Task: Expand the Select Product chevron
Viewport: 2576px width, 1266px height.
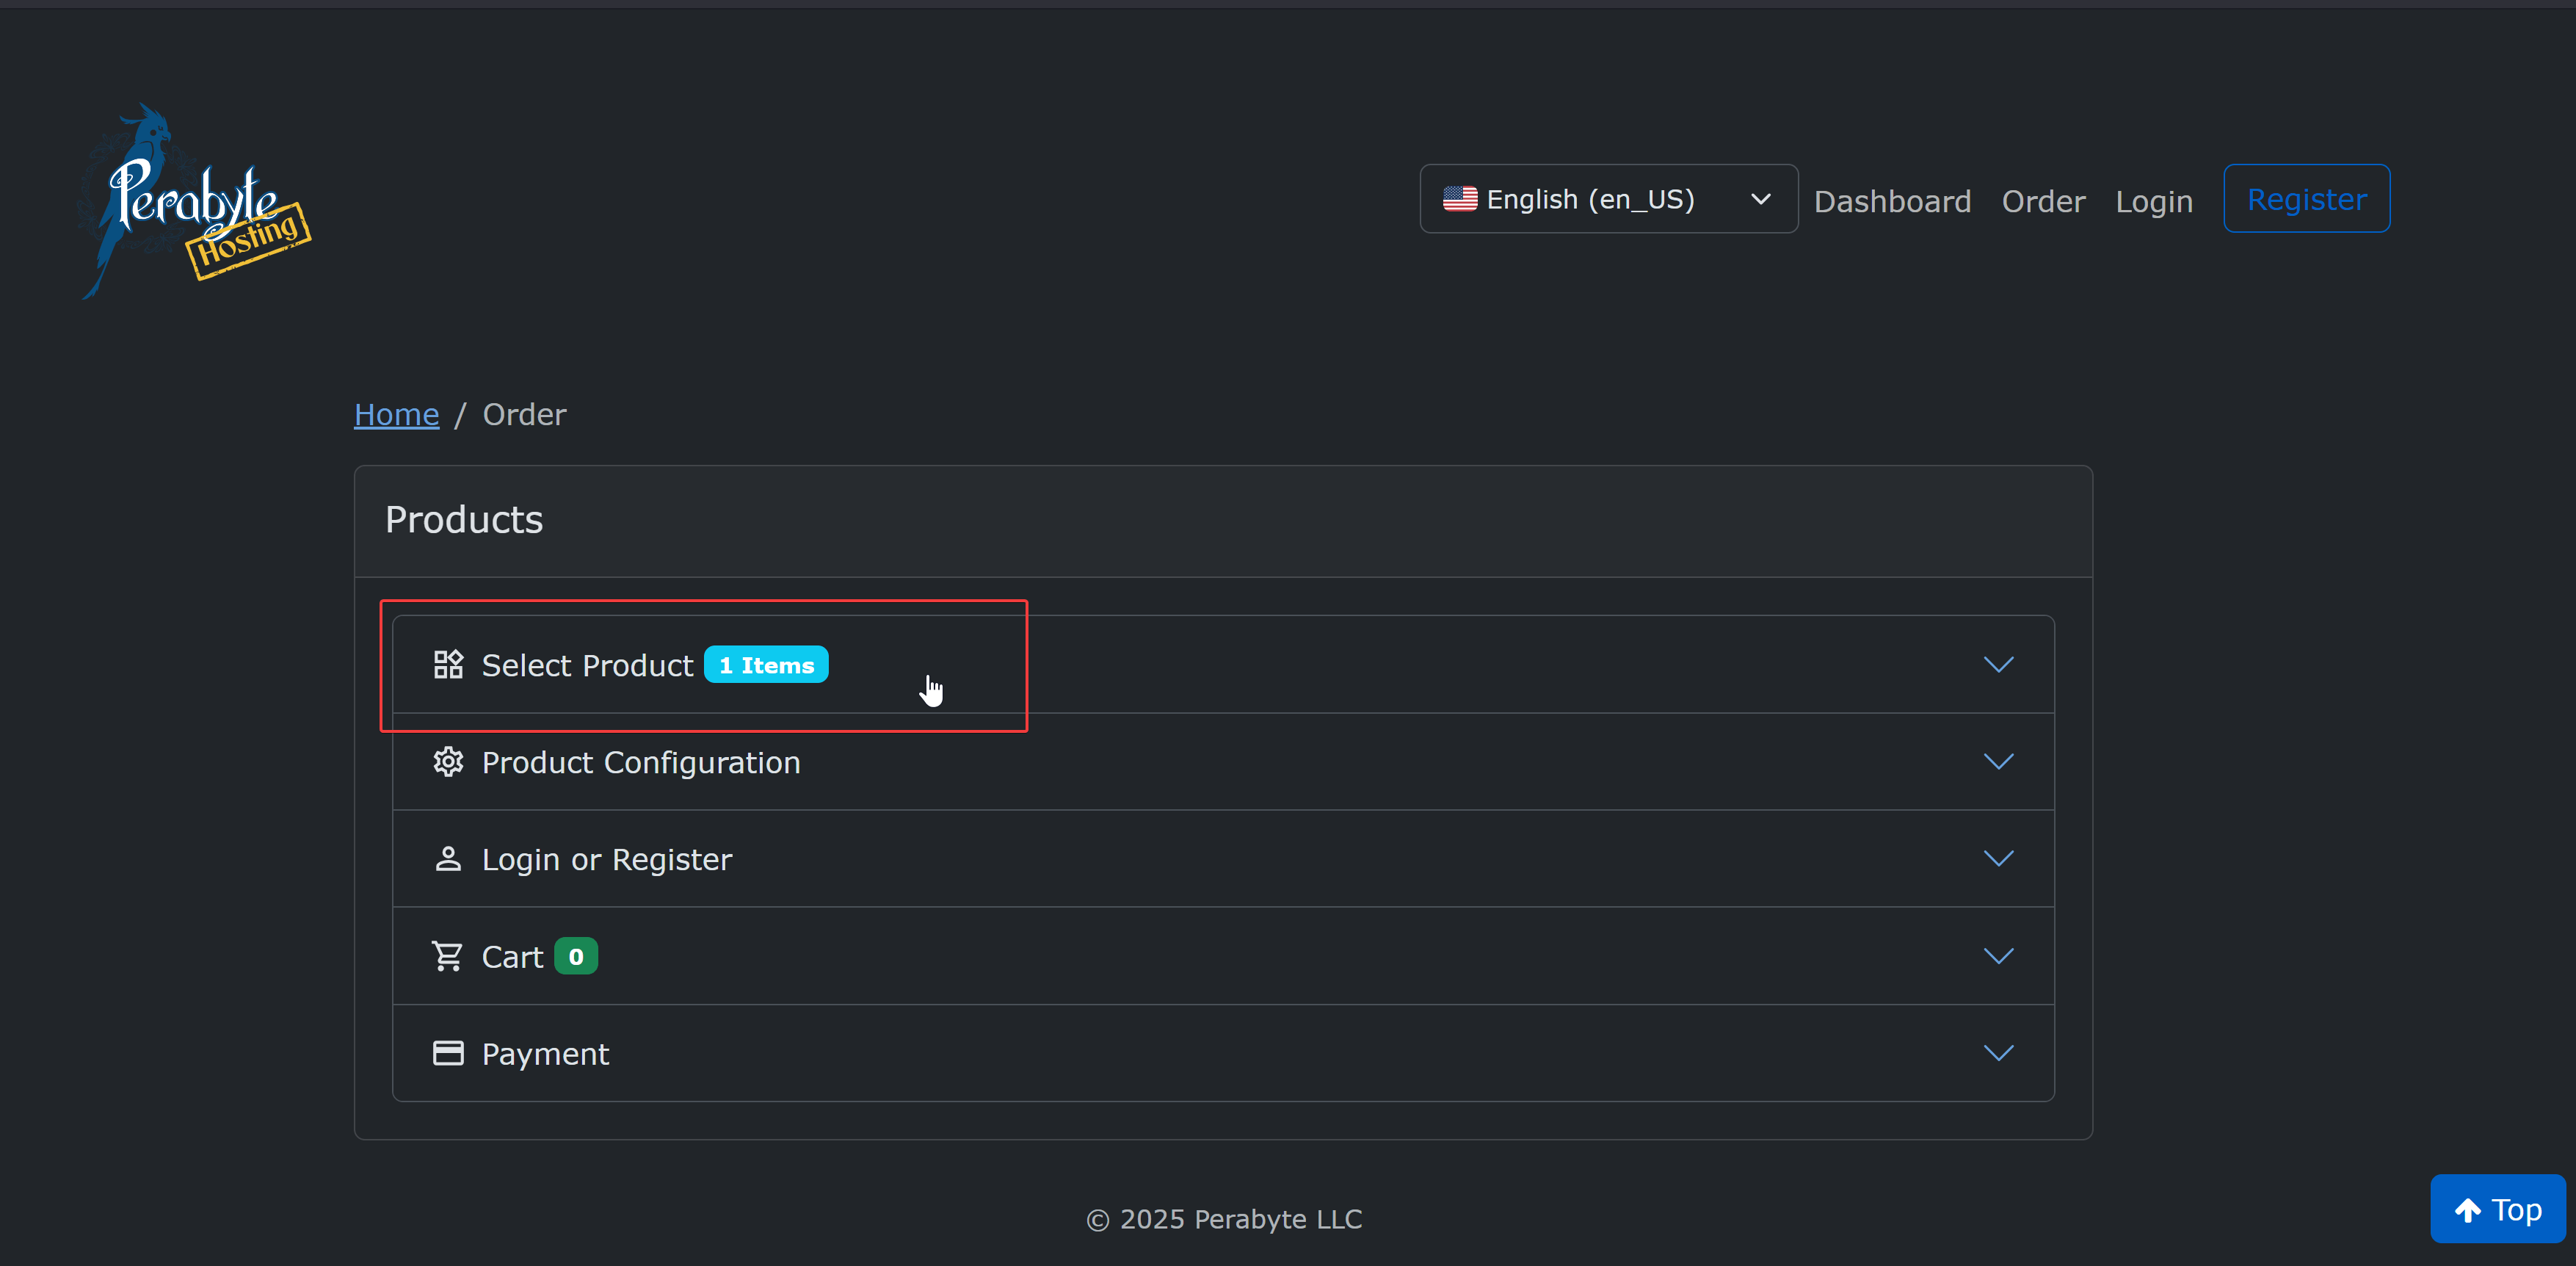Action: point(1998,665)
